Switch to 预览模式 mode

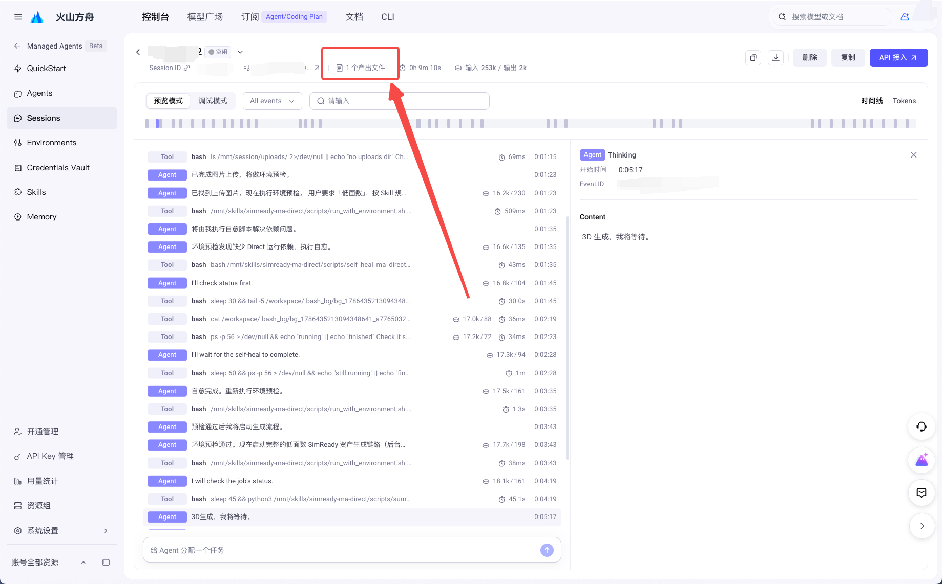168,101
